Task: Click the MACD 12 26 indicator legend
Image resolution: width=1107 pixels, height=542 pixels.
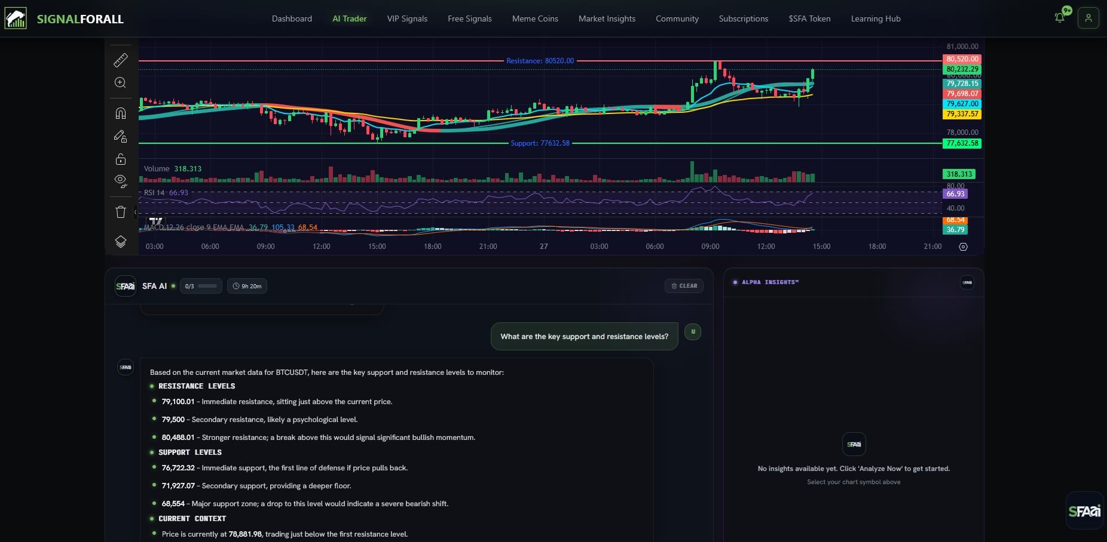Action: tap(231, 227)
